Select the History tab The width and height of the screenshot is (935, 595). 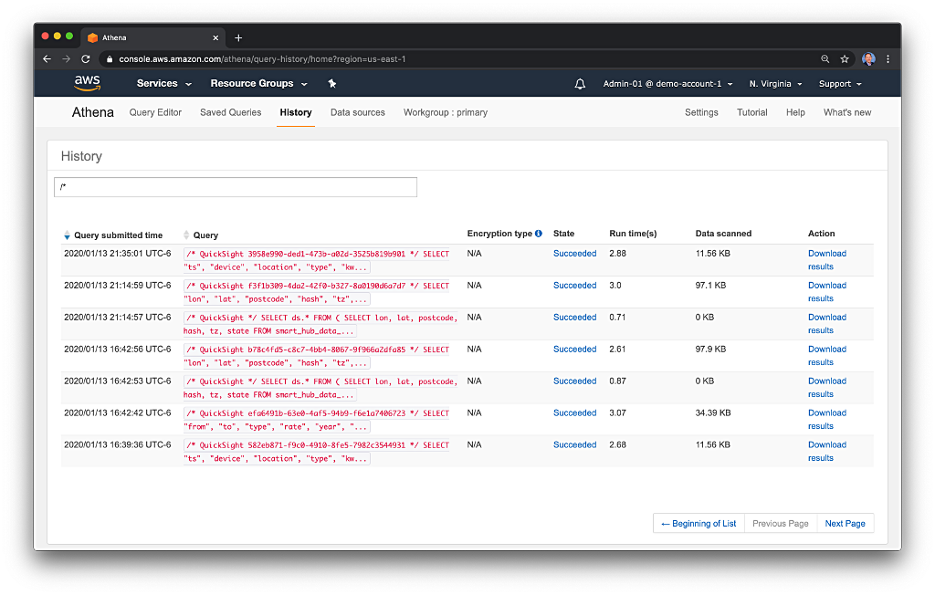[x=296, y=112]
